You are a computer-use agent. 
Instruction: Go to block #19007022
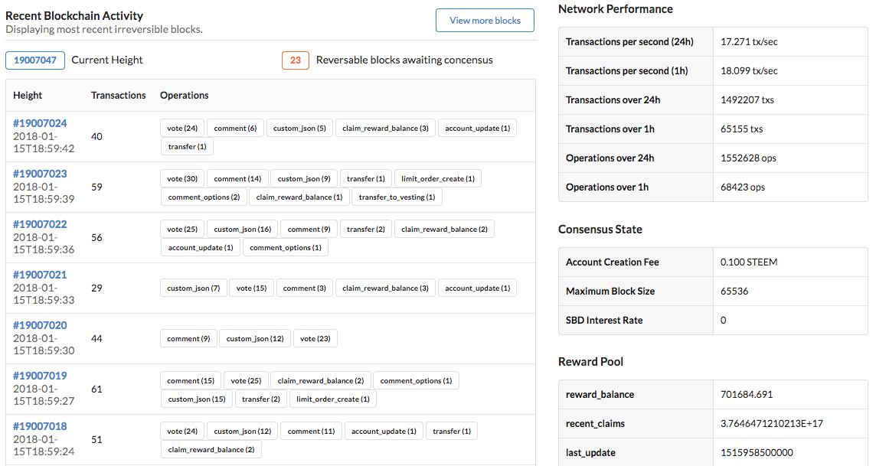[x=40, y=224]
